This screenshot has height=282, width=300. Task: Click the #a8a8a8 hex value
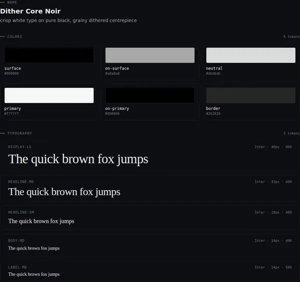pyautogui.click(x=112, y=73)
